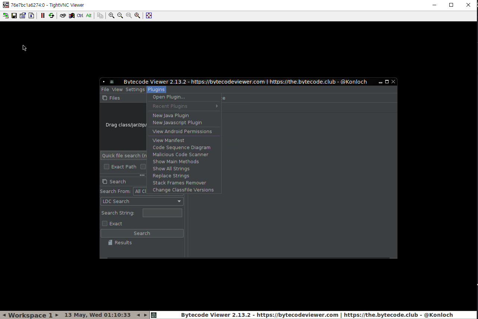Click the Quick file search field
Image resolution: width=478 pixels, height=319 pixels.
[124, 156]
